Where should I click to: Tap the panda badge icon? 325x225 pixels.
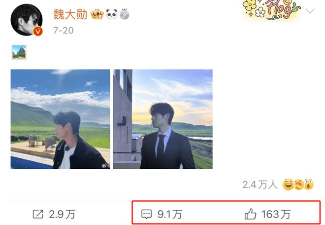point(112,14)
